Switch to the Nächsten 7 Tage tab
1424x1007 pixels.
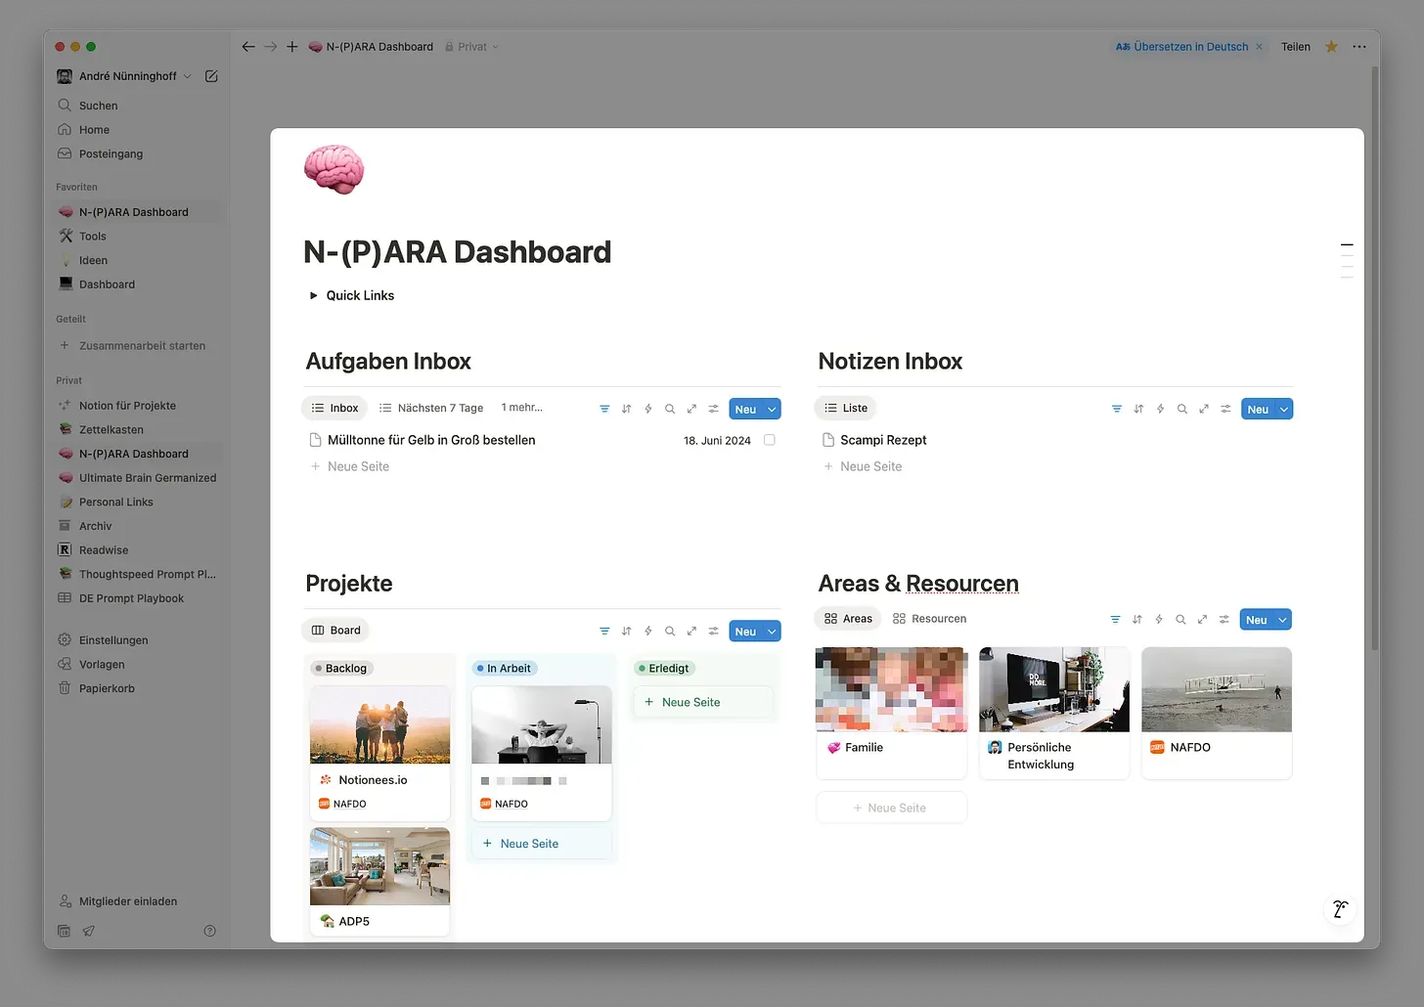point(431,408)
